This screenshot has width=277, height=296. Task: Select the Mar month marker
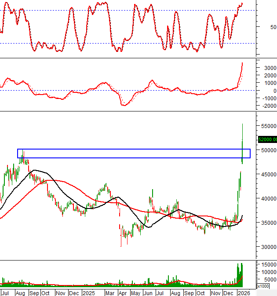point(109,292)
